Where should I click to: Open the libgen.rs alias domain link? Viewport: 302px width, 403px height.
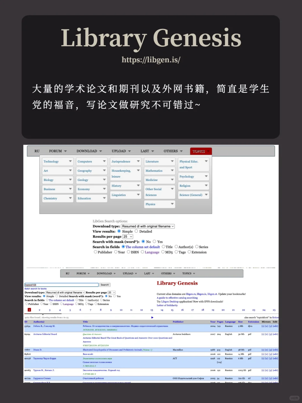point(191,294)
